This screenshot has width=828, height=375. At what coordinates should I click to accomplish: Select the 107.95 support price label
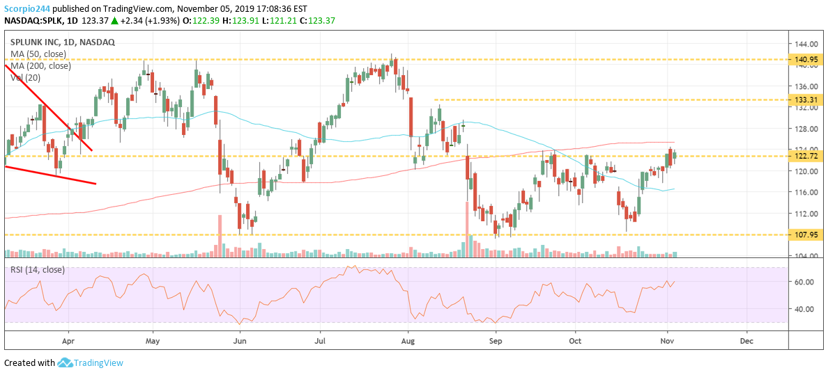805,234
